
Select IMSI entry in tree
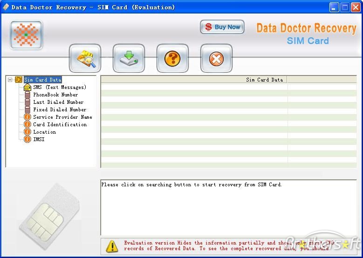[39, 139]
